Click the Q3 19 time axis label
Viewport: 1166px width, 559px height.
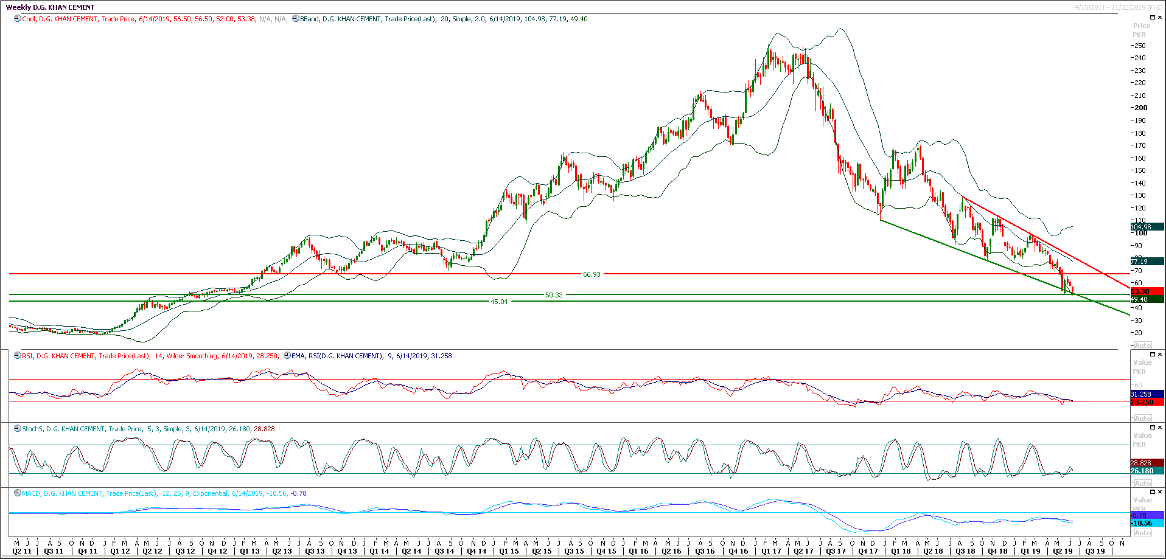pyautogui.click(x=1095, y=551)
